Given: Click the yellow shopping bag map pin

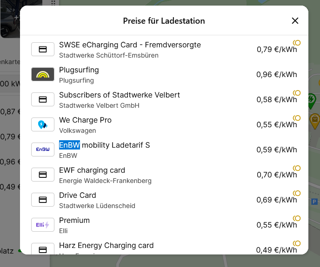Looking at the screenshot, I should [x=315, y=121].
